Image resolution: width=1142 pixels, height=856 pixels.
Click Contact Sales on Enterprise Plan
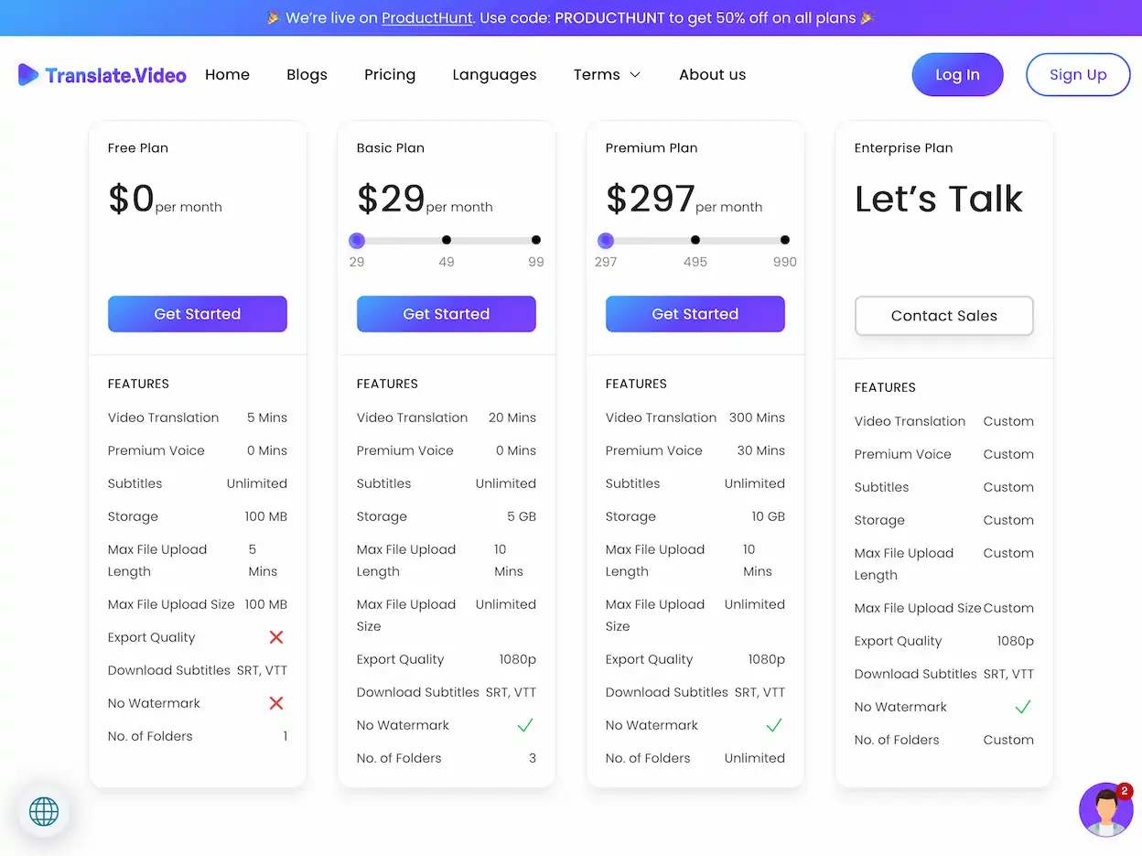coord(943,315)
